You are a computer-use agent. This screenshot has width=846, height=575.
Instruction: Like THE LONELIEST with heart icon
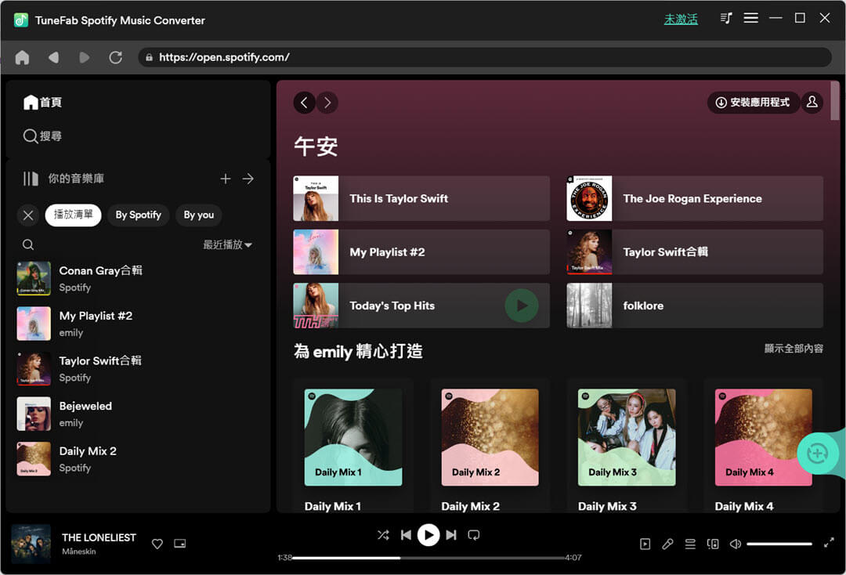tap(157, 544)
